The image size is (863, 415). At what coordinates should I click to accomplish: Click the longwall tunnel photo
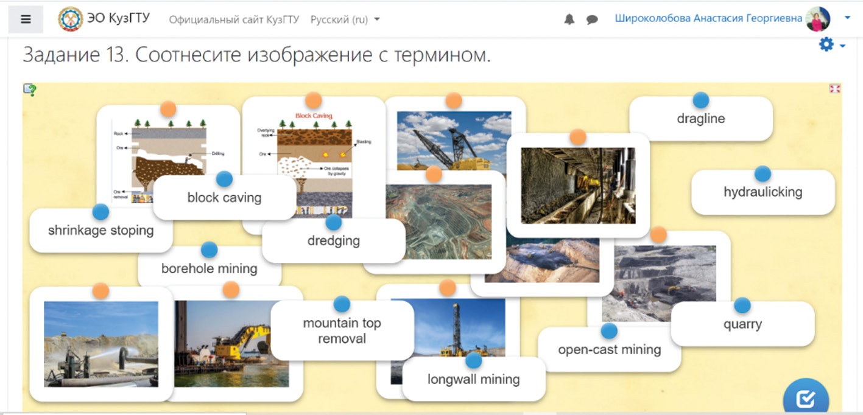(x=578, y=186)
